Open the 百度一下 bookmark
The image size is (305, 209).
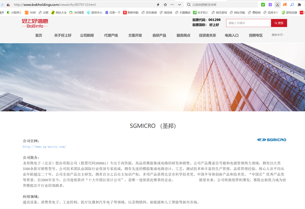click(113, 13)
